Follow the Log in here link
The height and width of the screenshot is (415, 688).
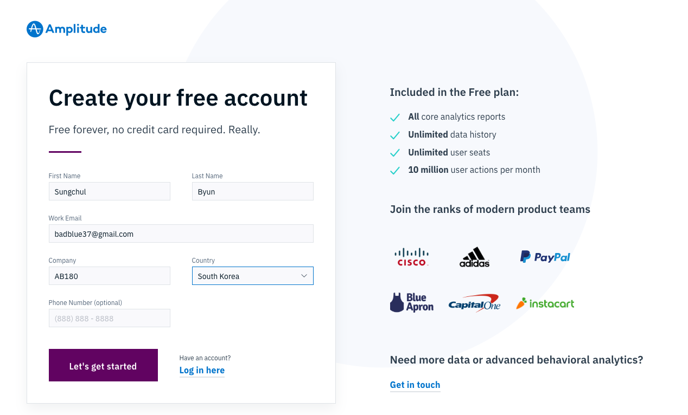(202, 370)
